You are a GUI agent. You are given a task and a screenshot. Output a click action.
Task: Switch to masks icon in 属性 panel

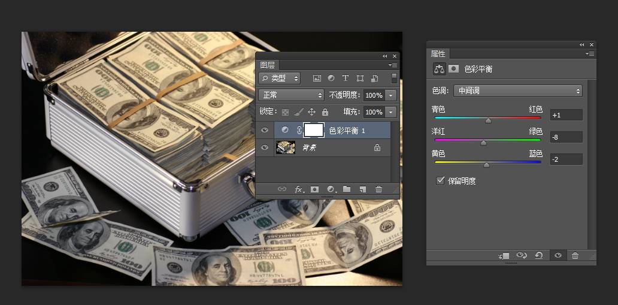click(x=454, y=69)
